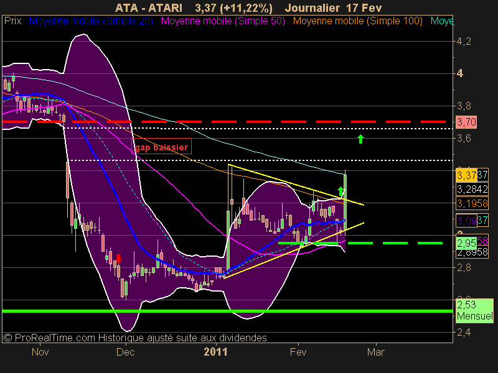Click the 3,2842 price label
Screen dimensions: 498x373
(x=472, y=190)
